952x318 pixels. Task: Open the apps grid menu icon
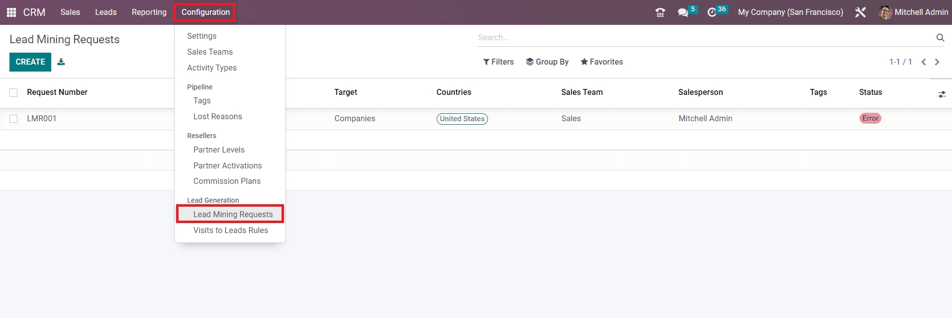pyautogui.click(x=11, y=12)
